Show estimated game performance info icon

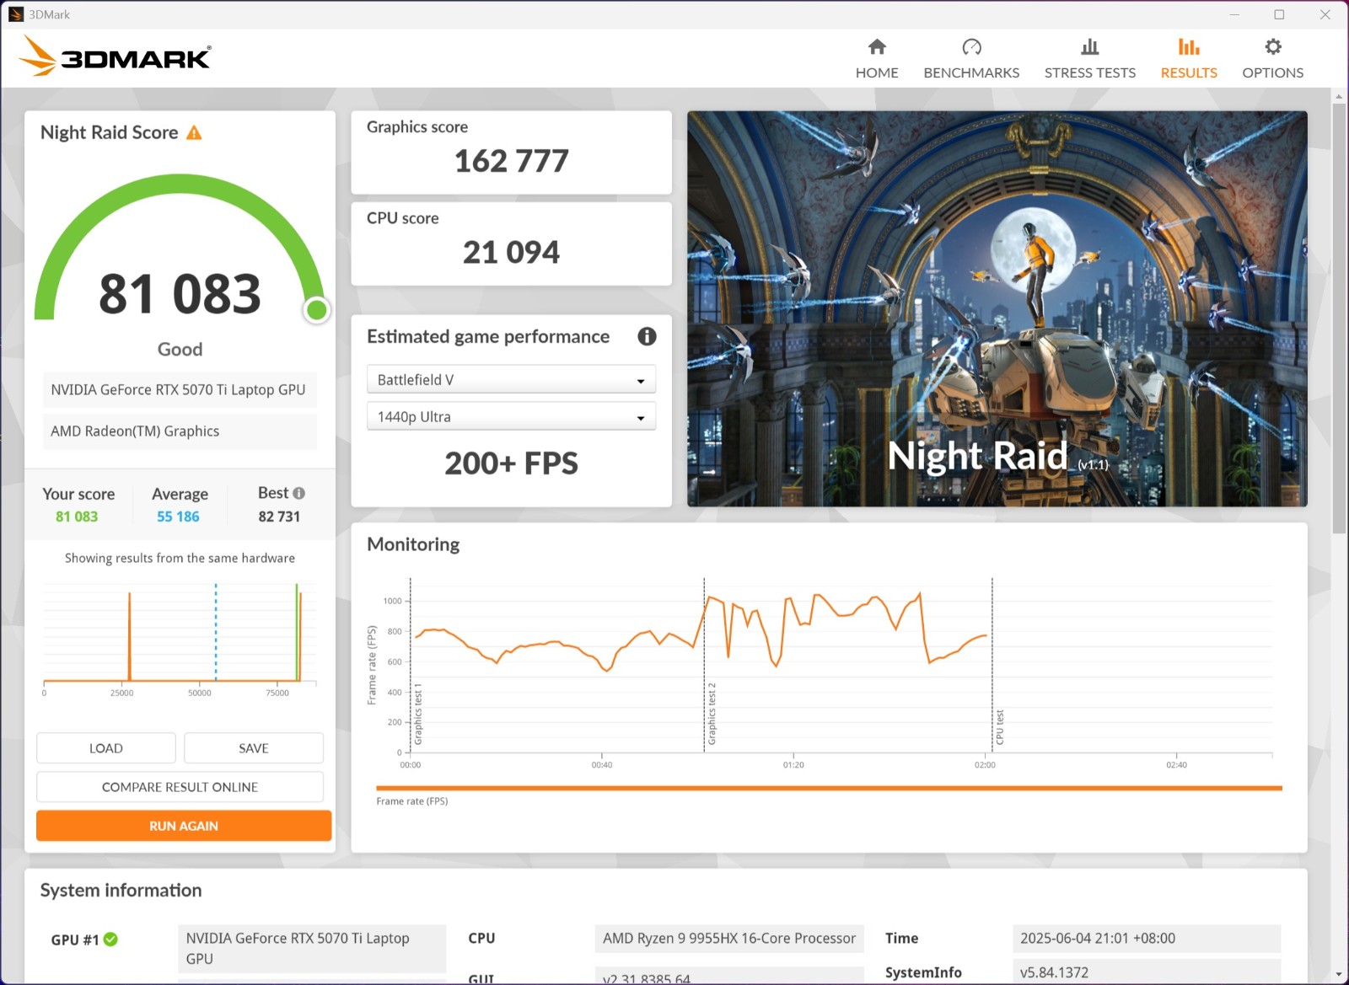pyautogui.click(x=647, y=336)
